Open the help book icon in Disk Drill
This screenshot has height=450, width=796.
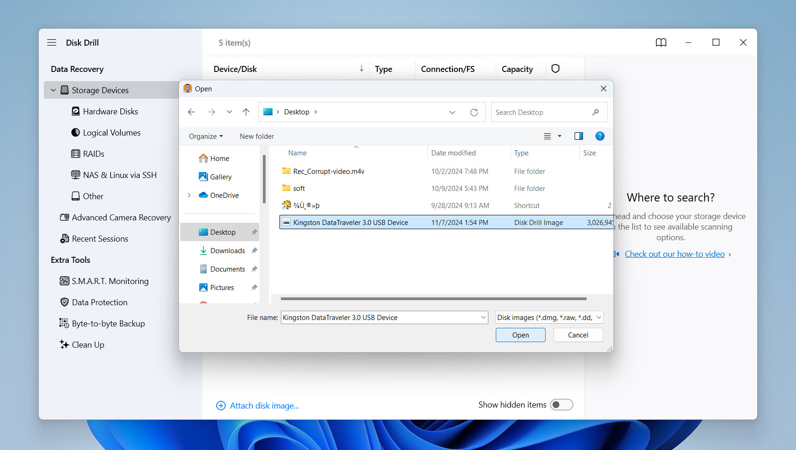tap(661, 42)
